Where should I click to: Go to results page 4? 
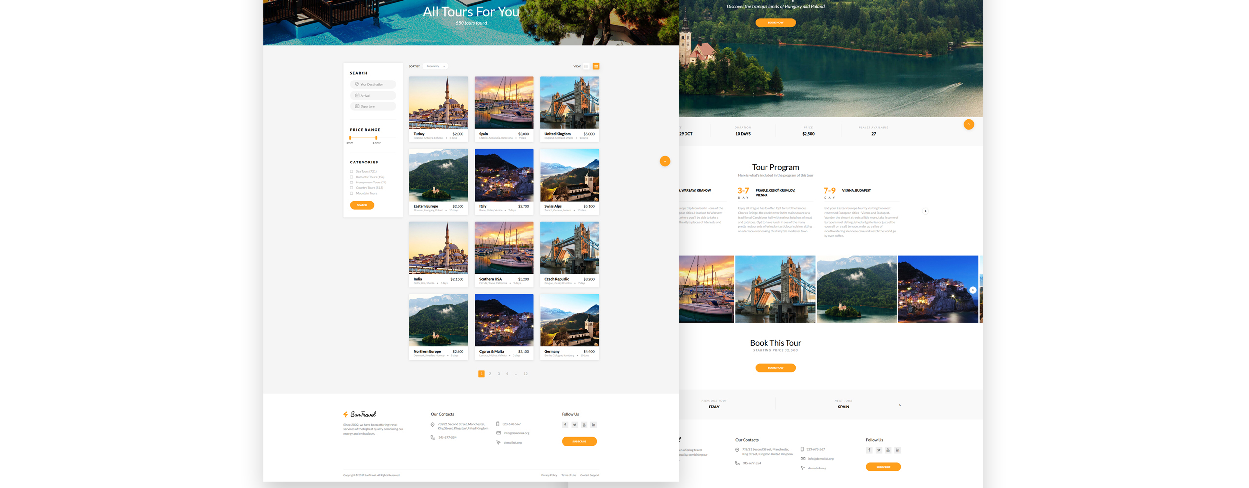507,374
